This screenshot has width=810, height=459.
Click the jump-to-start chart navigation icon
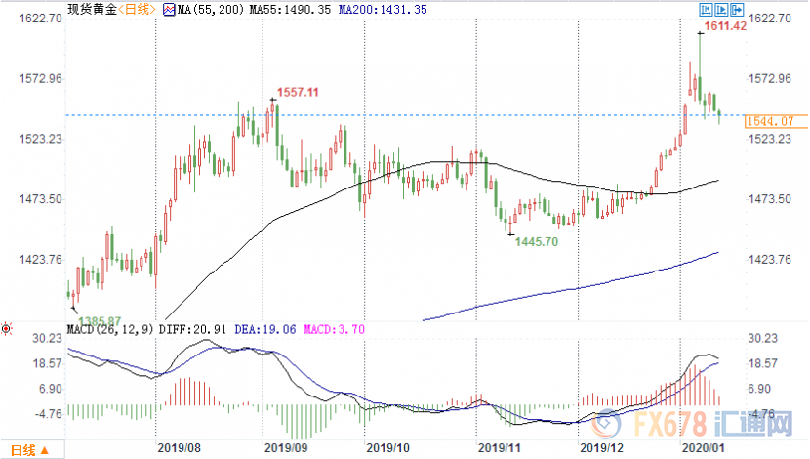click(x=706, y=9)
